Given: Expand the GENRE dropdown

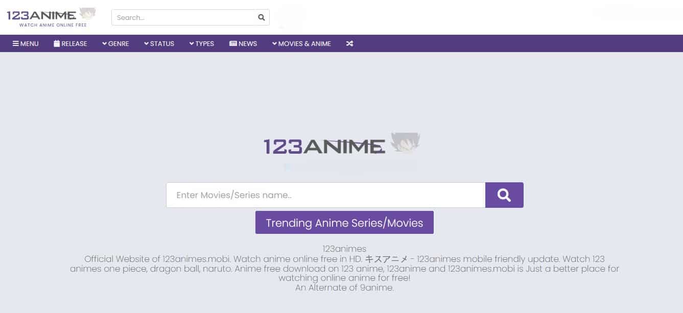Looking at the screenshot, I should [115, 43].
